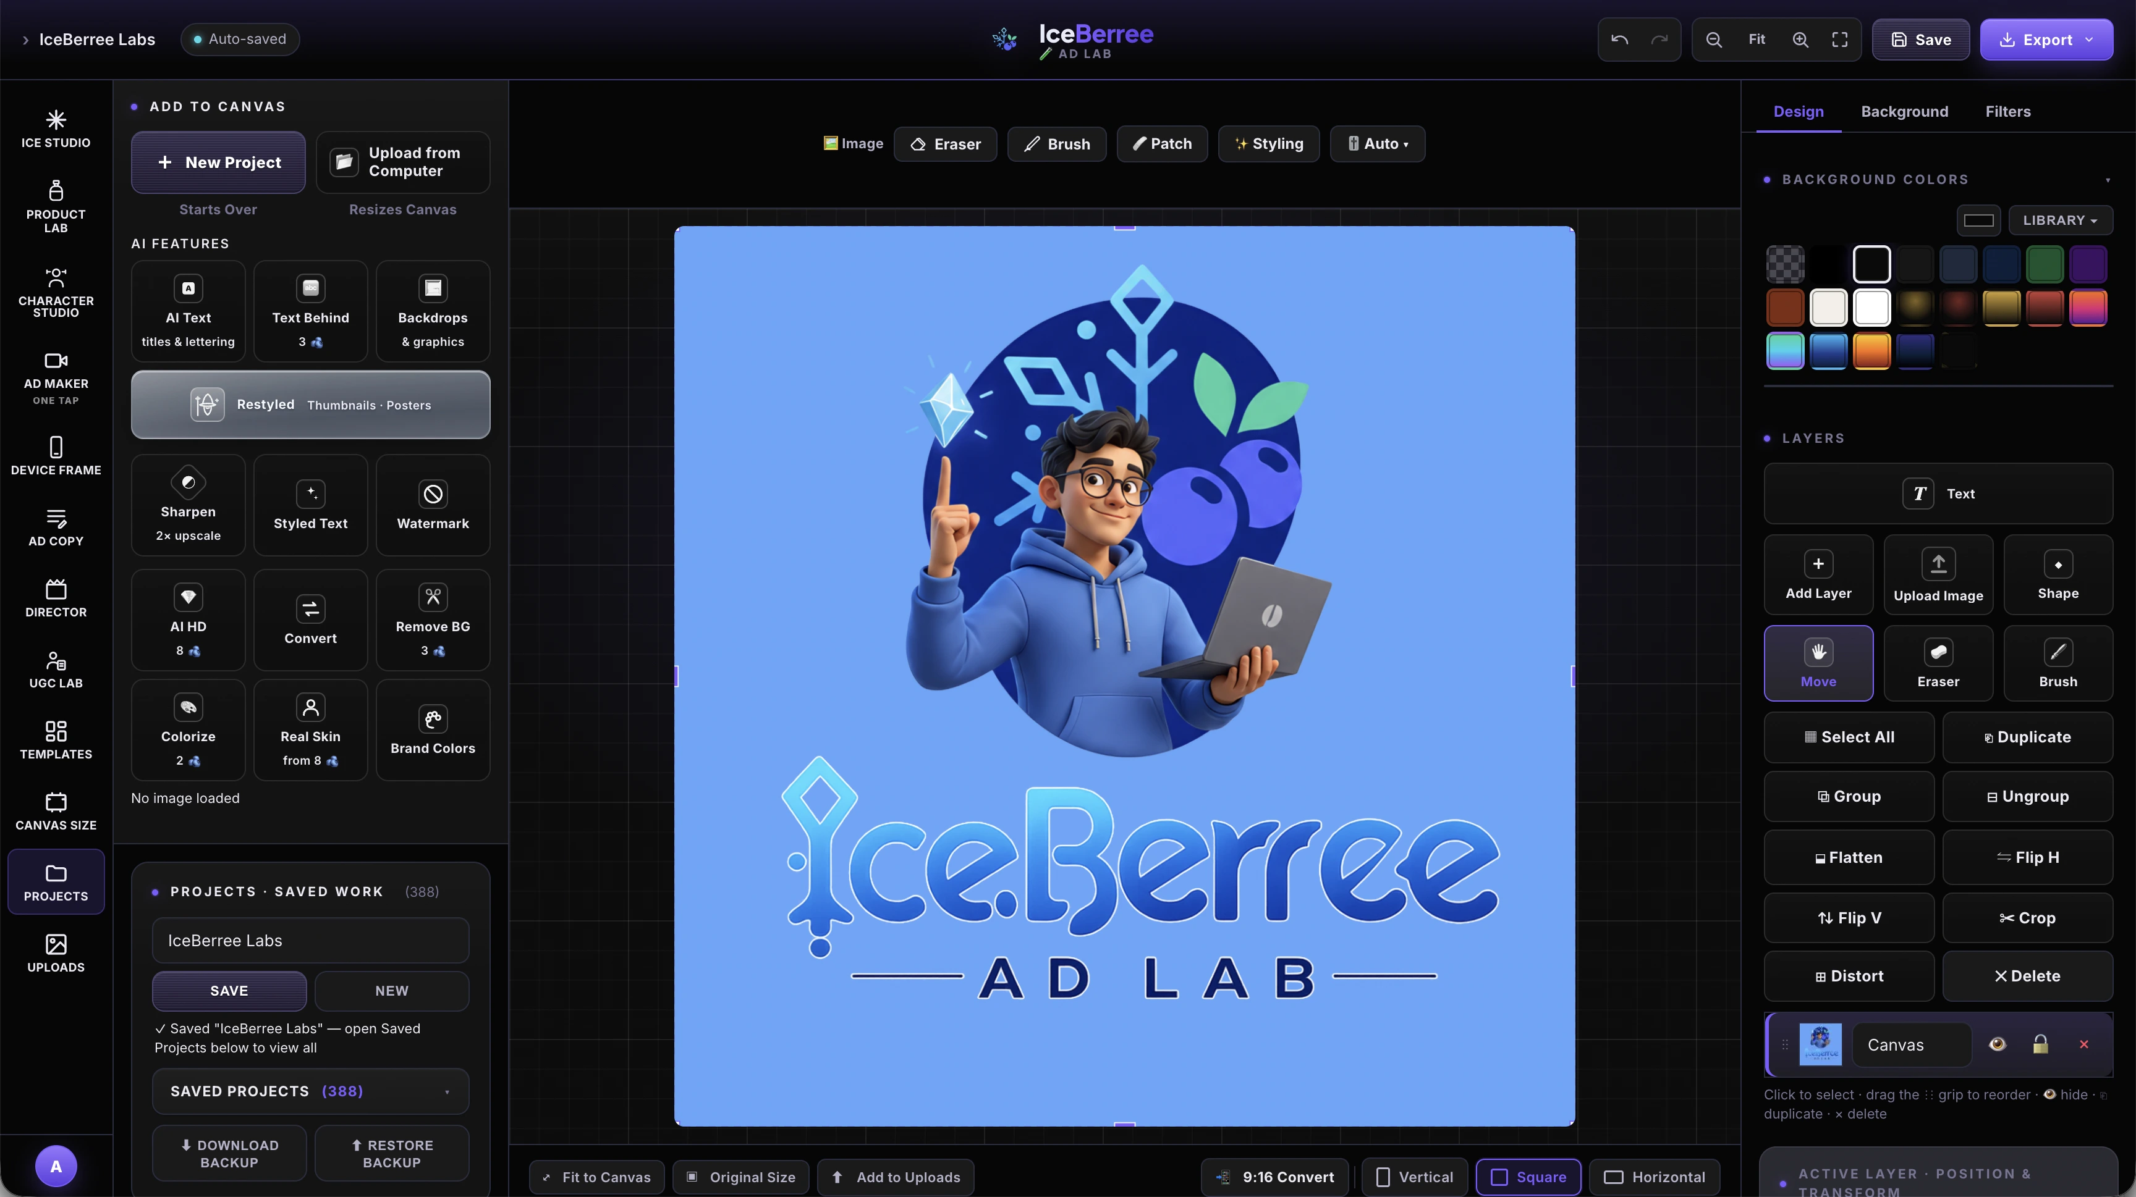Click the 9:16 Convert button
The height and width of the screenshot is (1197, 2136).
pos(1275,1177)
